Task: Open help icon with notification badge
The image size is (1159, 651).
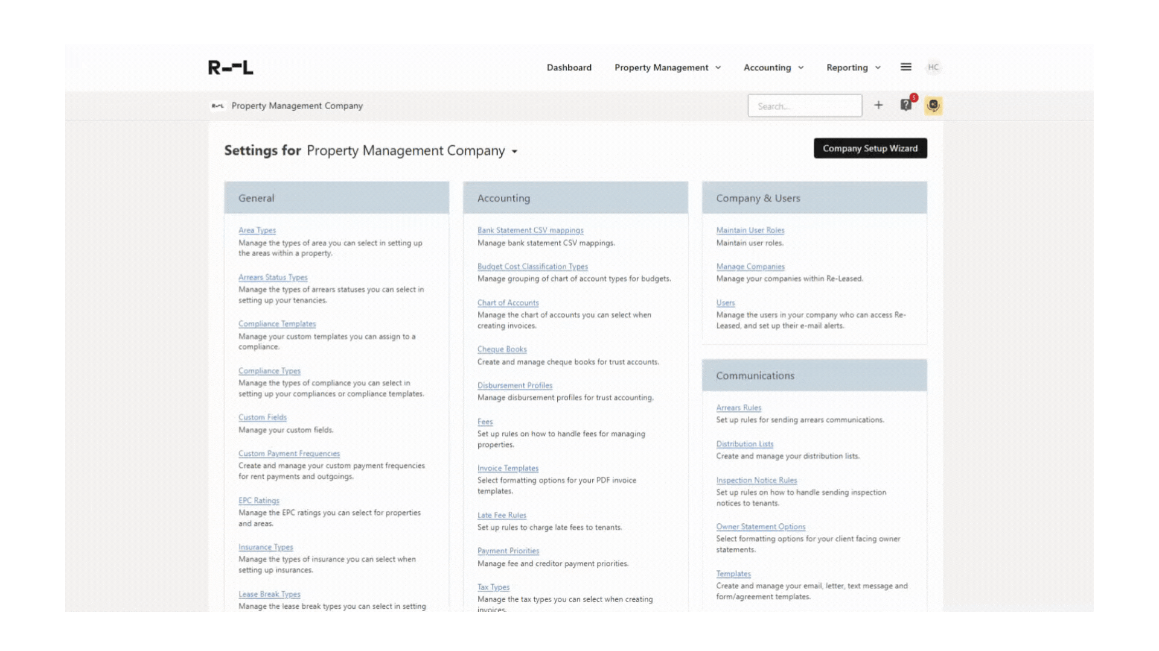Action: (x=906, y=105)
